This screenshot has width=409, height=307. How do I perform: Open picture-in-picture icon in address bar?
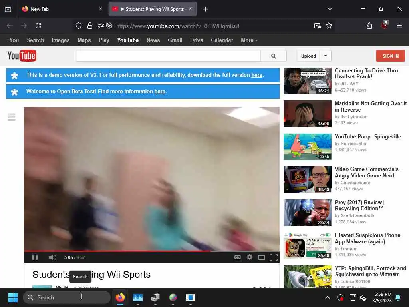pos(317,26)
